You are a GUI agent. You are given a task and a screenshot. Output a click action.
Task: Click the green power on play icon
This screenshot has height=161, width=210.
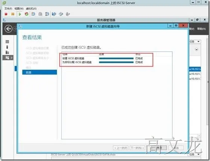(x=20, y=14)
